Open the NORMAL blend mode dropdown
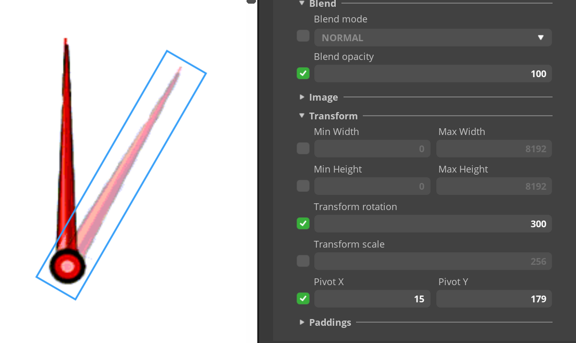 coord(433,38)
